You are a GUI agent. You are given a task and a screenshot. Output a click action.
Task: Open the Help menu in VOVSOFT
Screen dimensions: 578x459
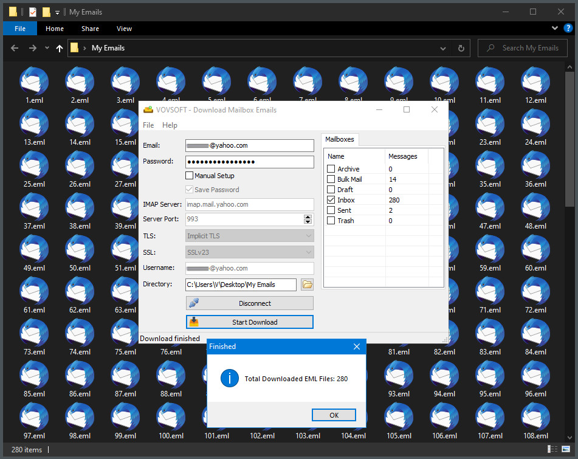point(170,125)
